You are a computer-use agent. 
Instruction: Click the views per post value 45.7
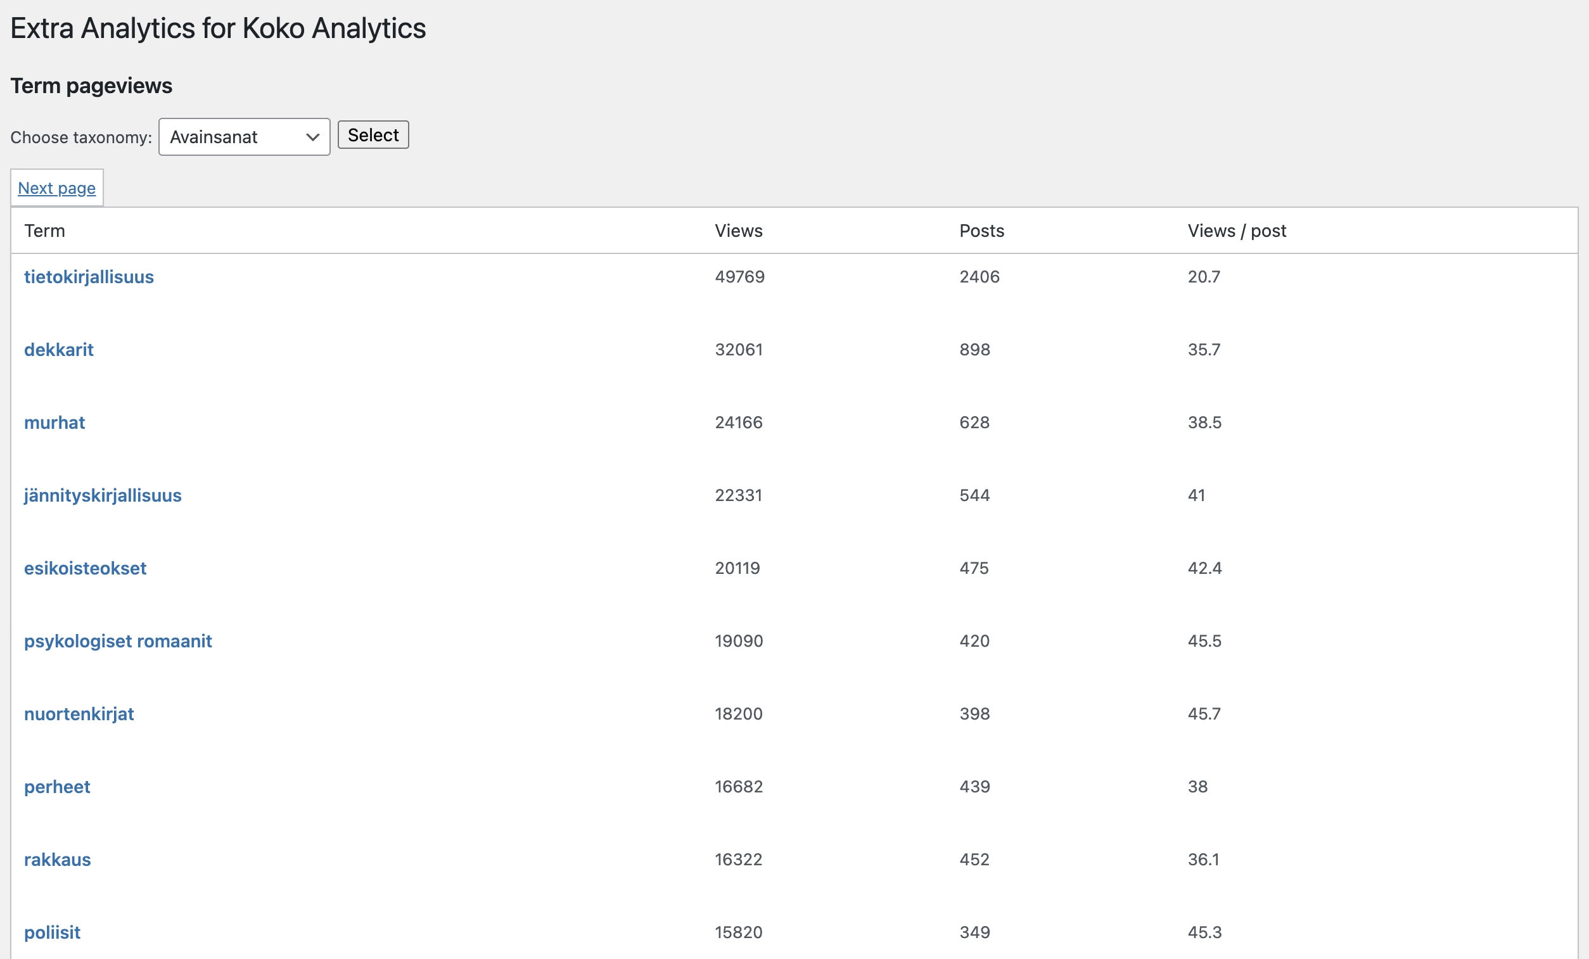tap(1204, 714)
